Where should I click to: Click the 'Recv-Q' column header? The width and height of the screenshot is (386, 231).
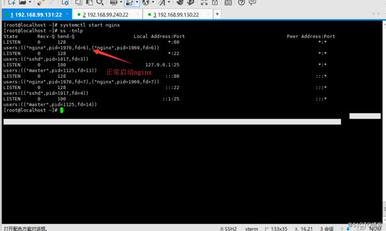click(46, 36)
